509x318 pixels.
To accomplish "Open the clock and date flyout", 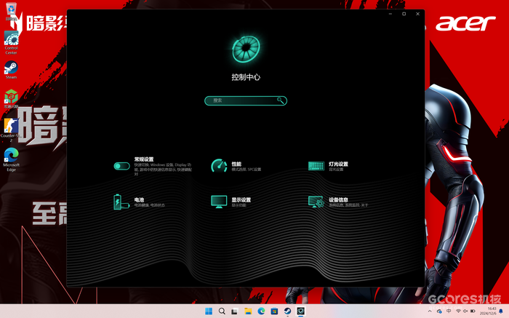I will tap(489, 311).
